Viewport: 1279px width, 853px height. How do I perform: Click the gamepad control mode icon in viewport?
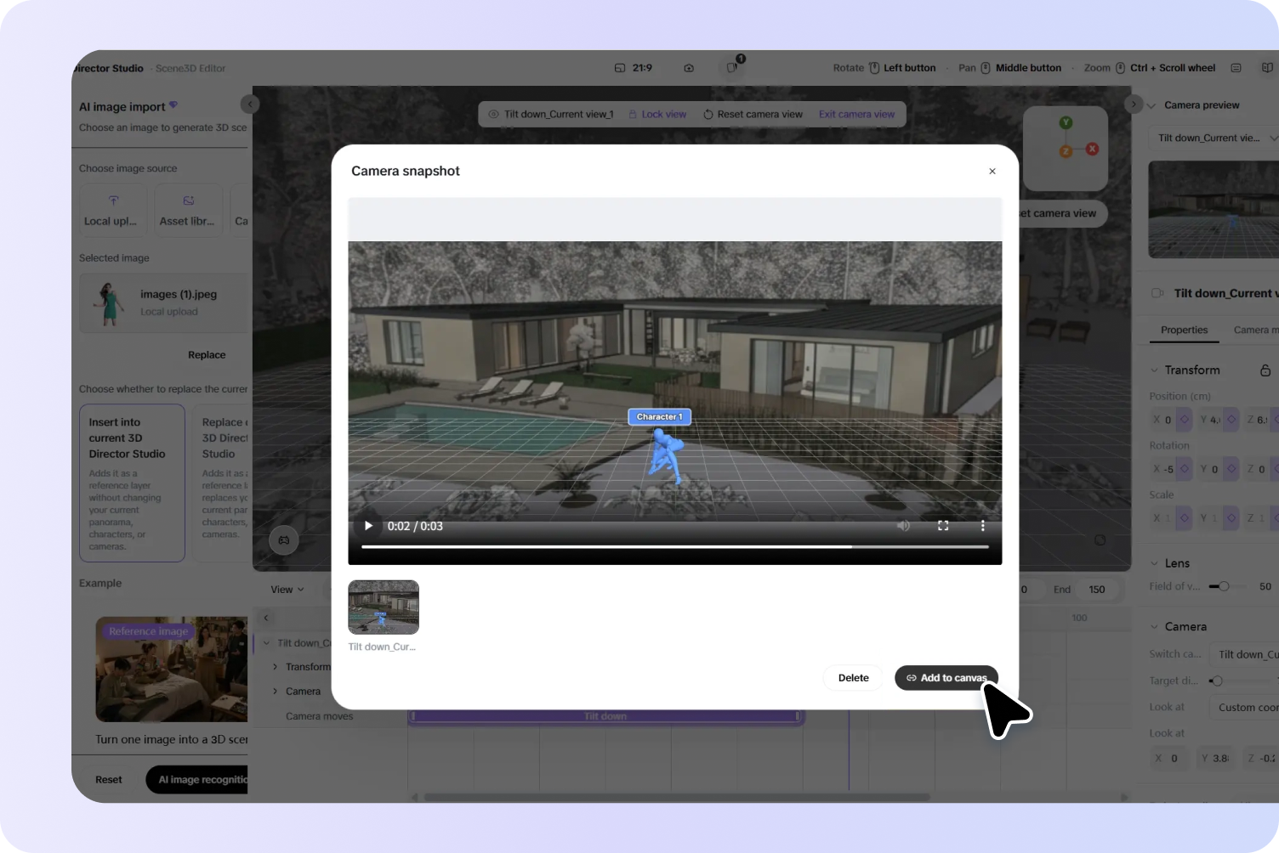coord(284,540)
